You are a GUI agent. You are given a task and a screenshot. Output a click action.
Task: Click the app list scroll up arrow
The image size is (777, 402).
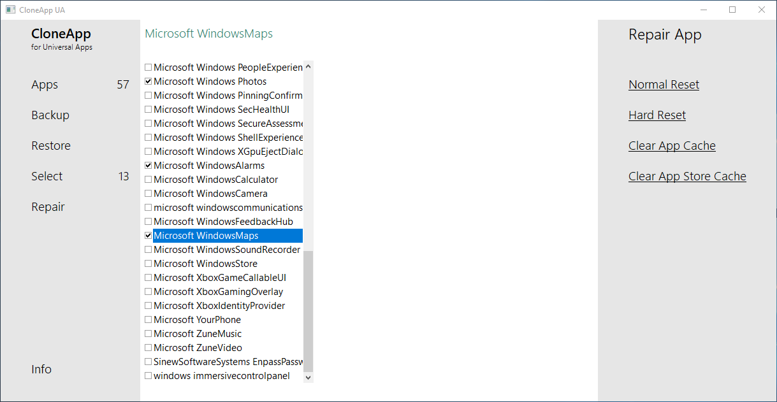[x=309, y=66]
